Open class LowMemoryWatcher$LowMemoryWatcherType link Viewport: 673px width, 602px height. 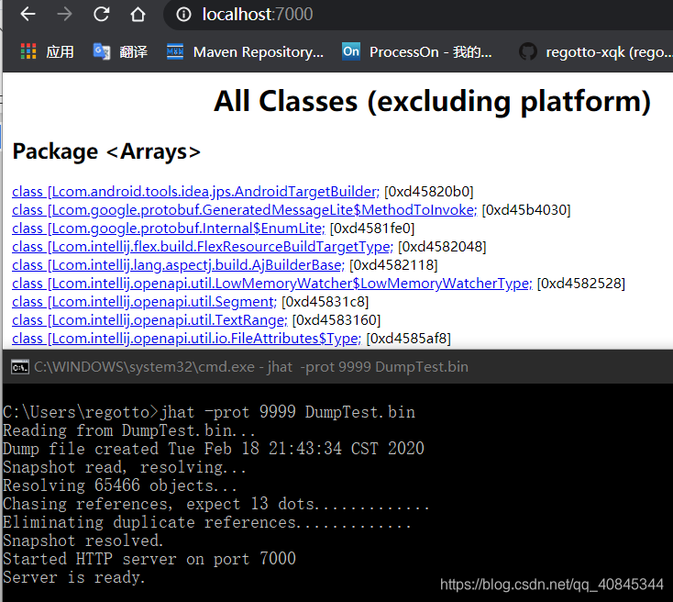272,284
